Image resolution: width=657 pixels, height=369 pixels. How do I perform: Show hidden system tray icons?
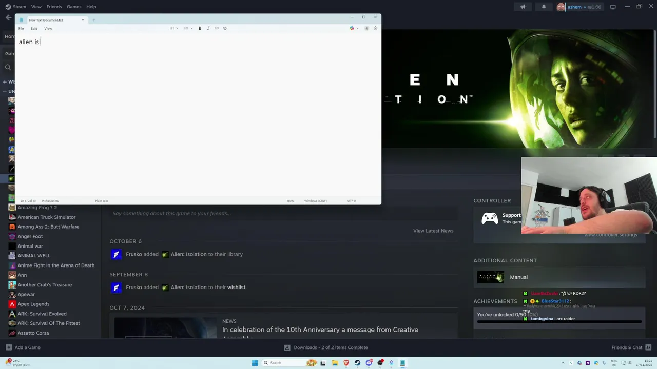coord(563,363)
